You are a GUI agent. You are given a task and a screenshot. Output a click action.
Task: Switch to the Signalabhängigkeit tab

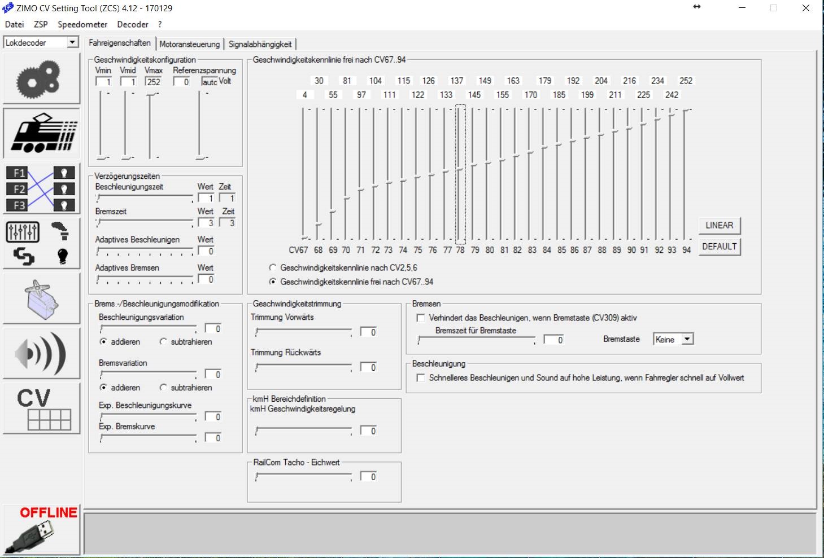[x=260, y=44]
